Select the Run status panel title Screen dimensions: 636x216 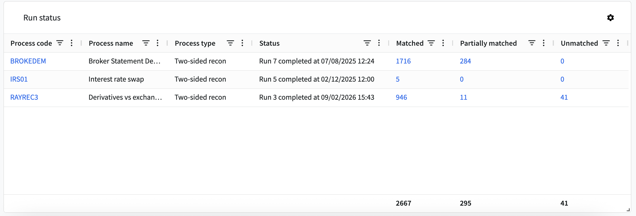coord(42,18)
